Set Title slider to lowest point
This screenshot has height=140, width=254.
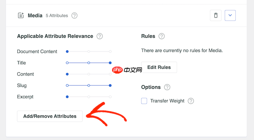pos(67,63)
